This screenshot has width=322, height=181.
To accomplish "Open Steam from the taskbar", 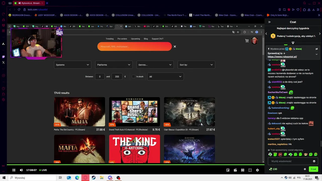I will (x=94, y=178).
